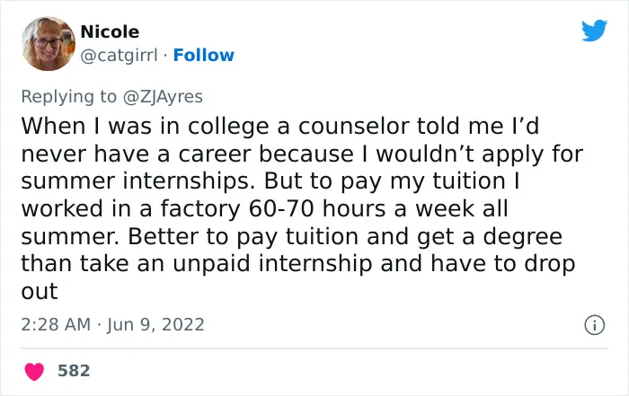Open the Twitter info circle icon
629x396 pixels.
[x=594, y=325]
